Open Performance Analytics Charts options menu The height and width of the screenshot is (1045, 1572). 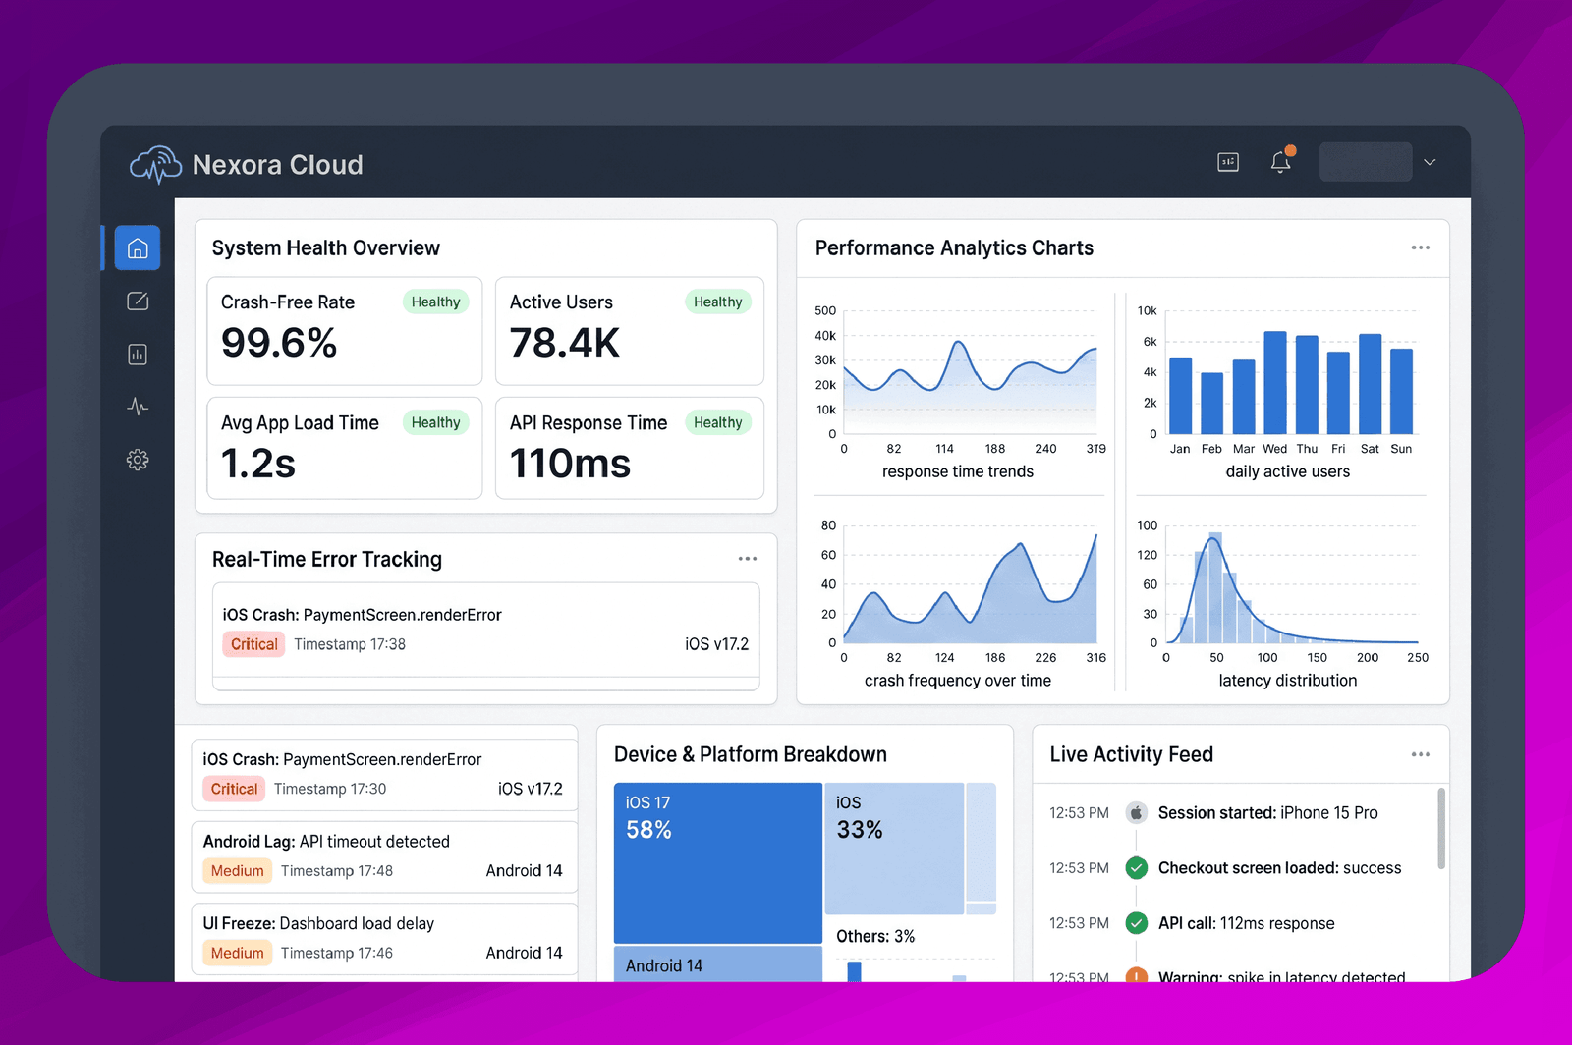click(1420, 247)
